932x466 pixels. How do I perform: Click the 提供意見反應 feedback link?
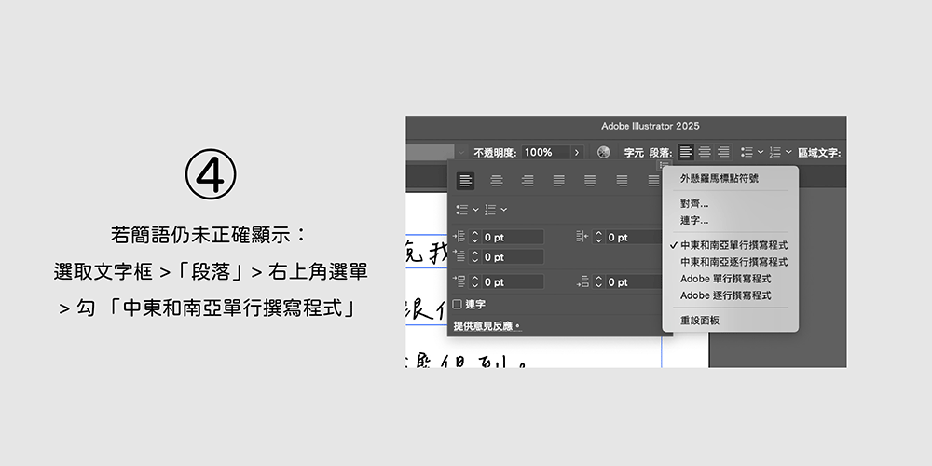486,326
